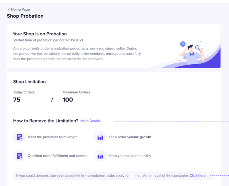229x186 pixels.
Task: Click the magnifying glass in the illustration
Action: (198, 48)
